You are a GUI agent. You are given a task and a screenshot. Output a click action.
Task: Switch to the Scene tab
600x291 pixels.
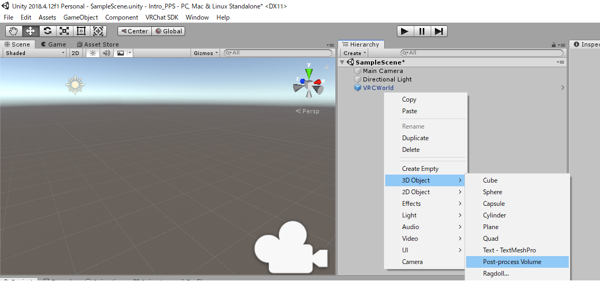(17, 44)
